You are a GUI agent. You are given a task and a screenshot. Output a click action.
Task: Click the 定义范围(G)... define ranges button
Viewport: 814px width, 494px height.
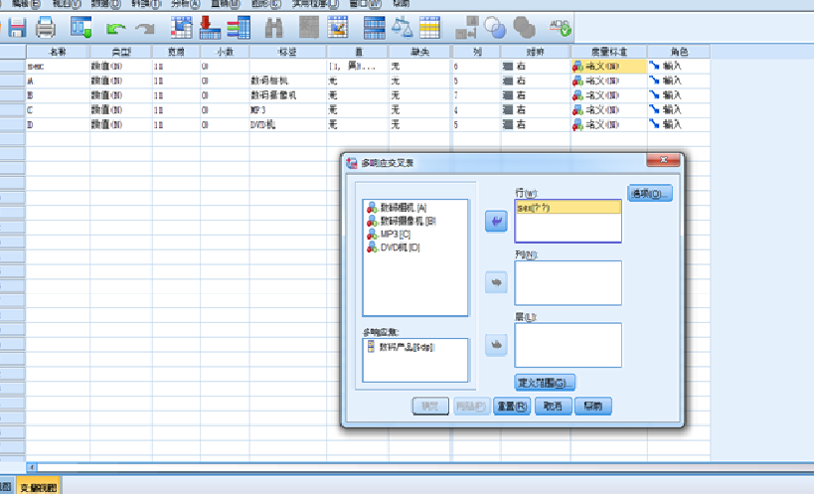(x=545, y=383)
